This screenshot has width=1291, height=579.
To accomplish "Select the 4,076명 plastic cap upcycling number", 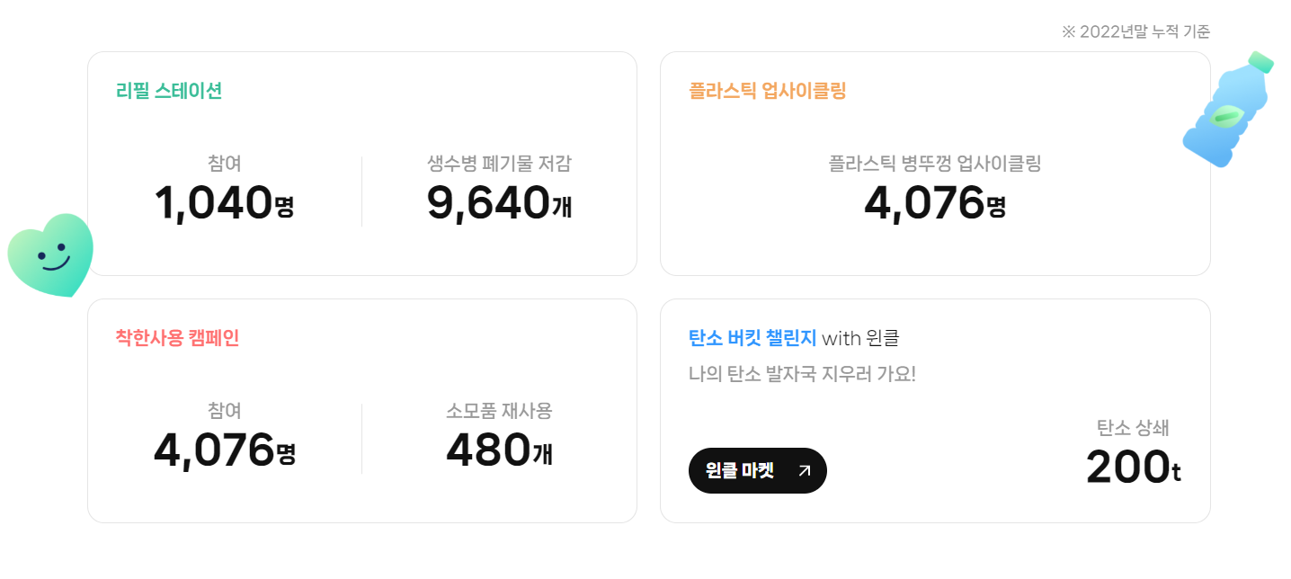I will 935,202.
